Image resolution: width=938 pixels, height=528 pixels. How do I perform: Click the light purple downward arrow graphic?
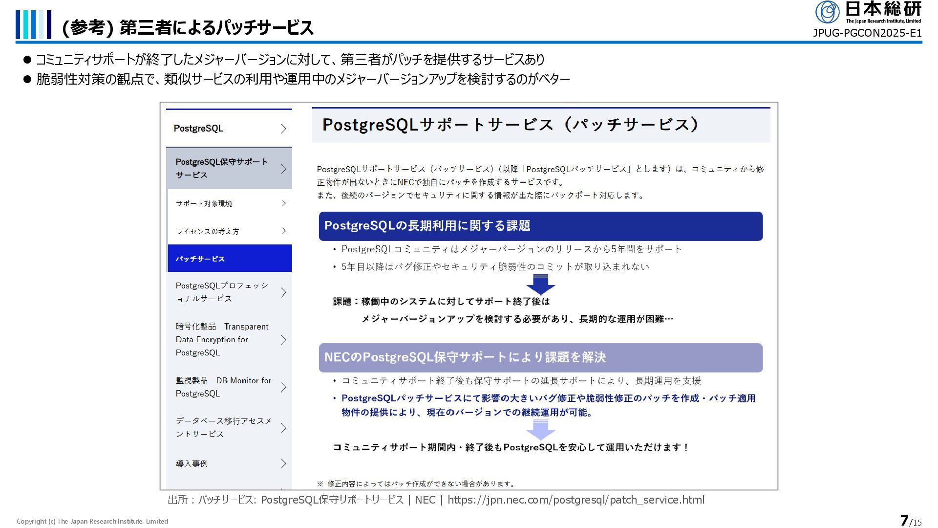(540, 430)
